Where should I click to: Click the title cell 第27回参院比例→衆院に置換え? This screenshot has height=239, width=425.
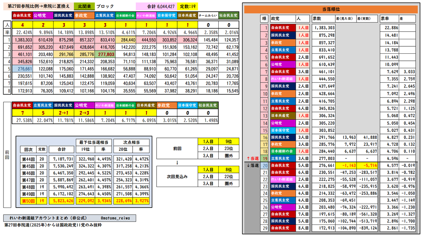pyautogui.click(x=38, y=6)
